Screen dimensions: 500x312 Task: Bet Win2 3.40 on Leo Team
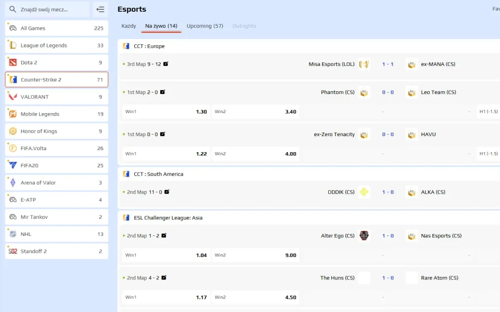pyautogui.click(x=255, y=112)
